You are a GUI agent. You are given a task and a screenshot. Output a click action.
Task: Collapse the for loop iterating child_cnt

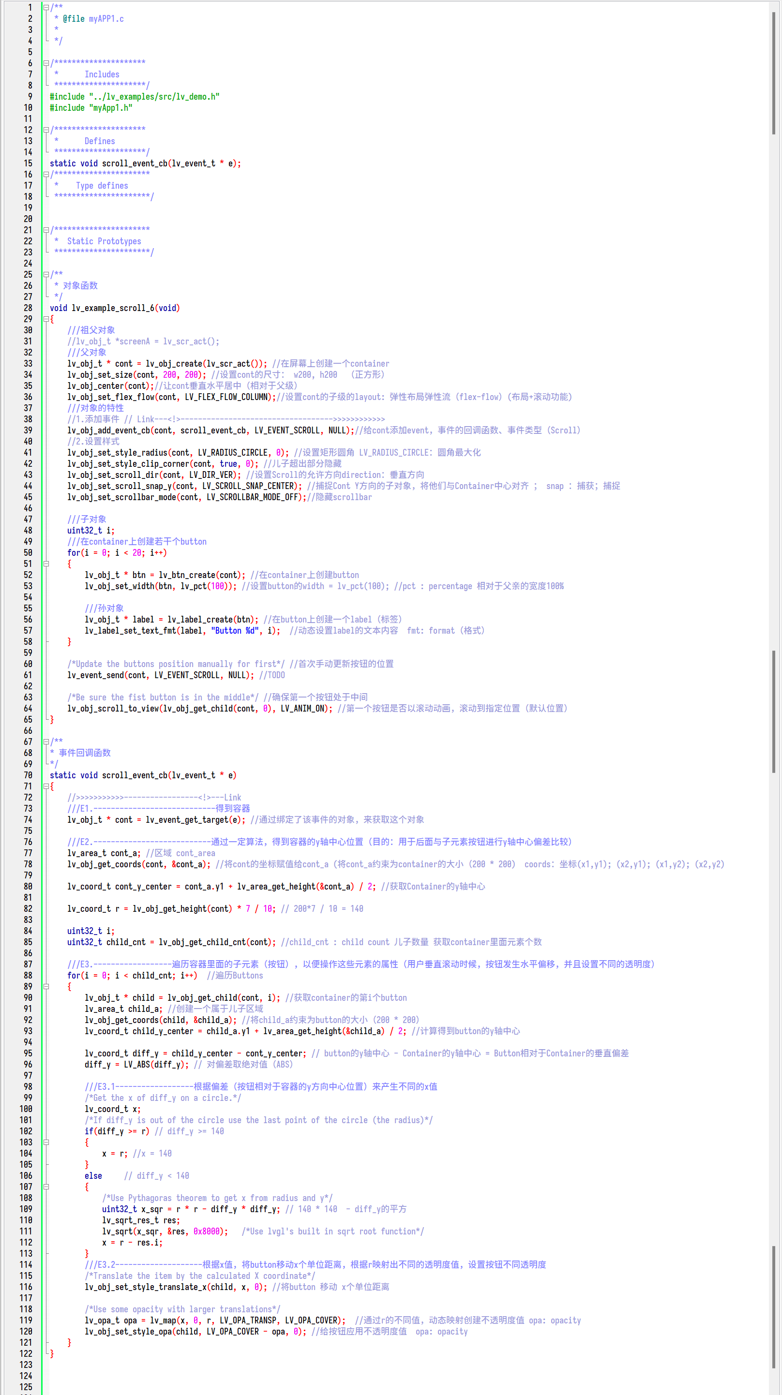point(45,986)
